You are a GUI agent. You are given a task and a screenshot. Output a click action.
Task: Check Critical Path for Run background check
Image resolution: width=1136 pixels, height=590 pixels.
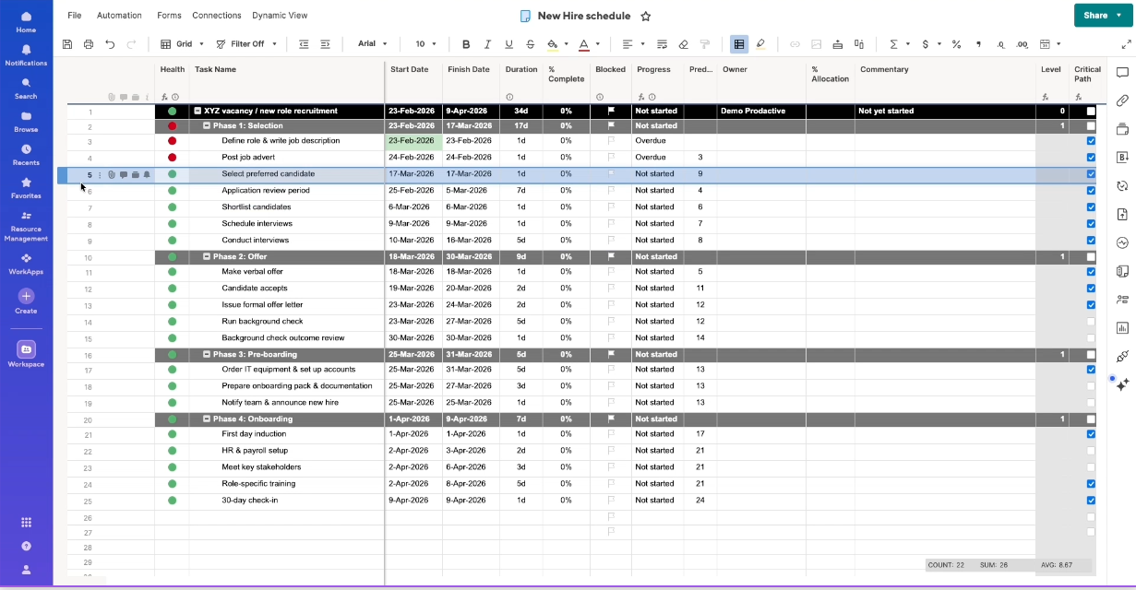(x=1091, y=322)
